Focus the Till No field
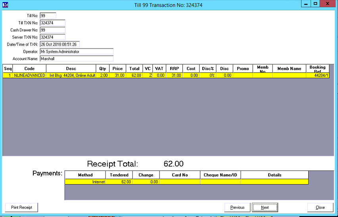Screen dimensions: 338x217 pos(48,16)
